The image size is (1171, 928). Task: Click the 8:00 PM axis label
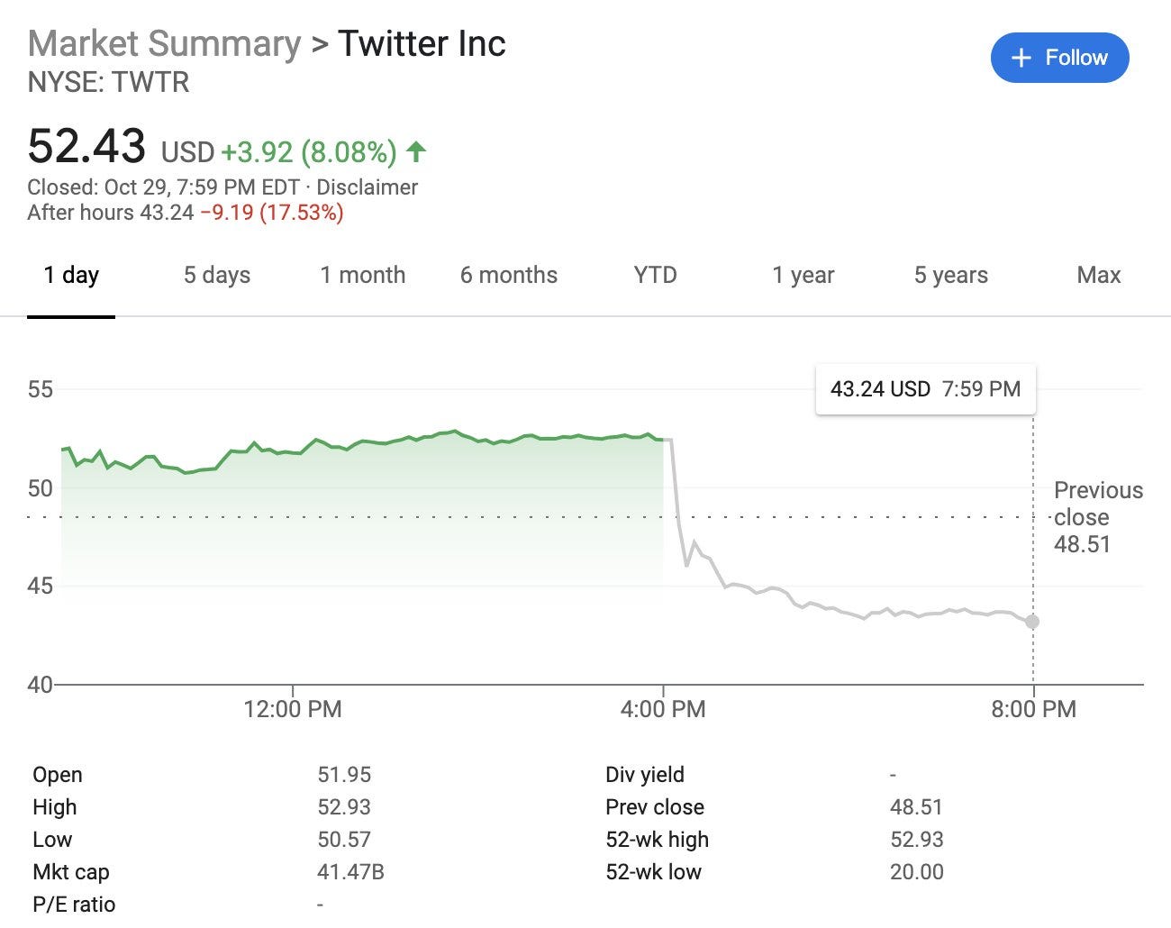[1033, 709]
